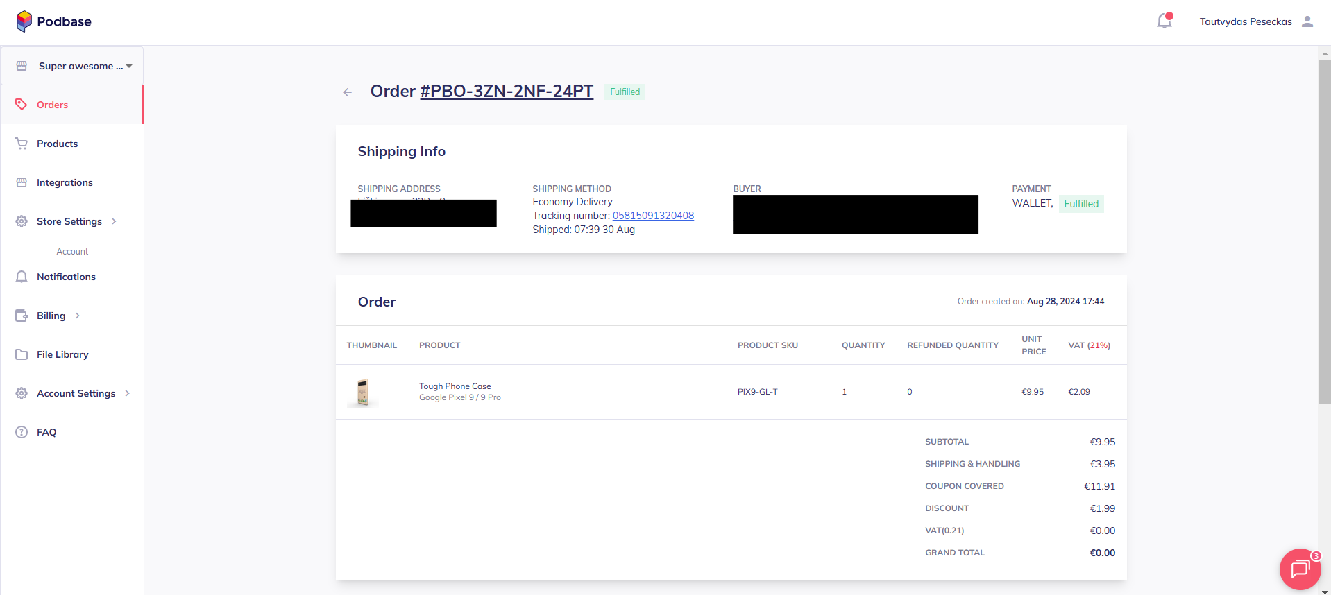
Task: Expand the Billing submenu chevron
Action: [x=78, y=316]
